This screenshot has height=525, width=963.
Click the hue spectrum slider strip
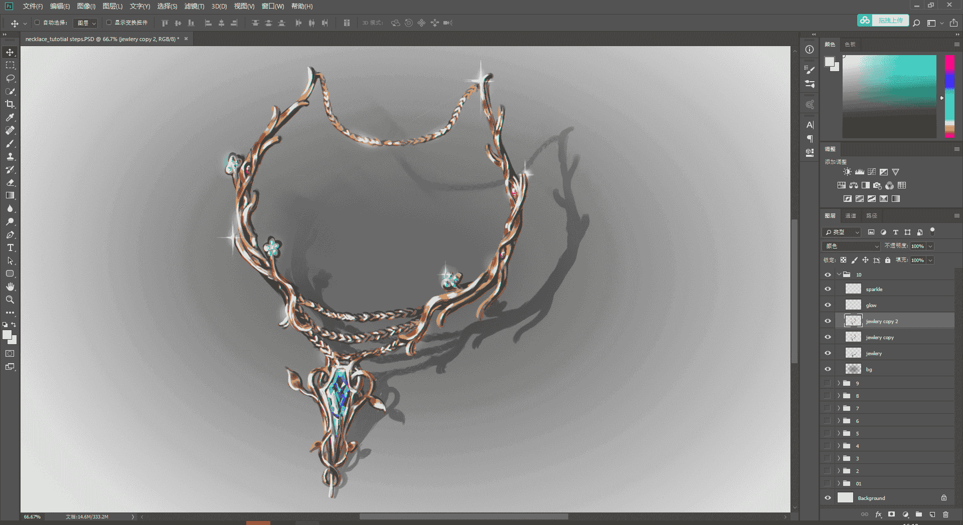[950, 97]
